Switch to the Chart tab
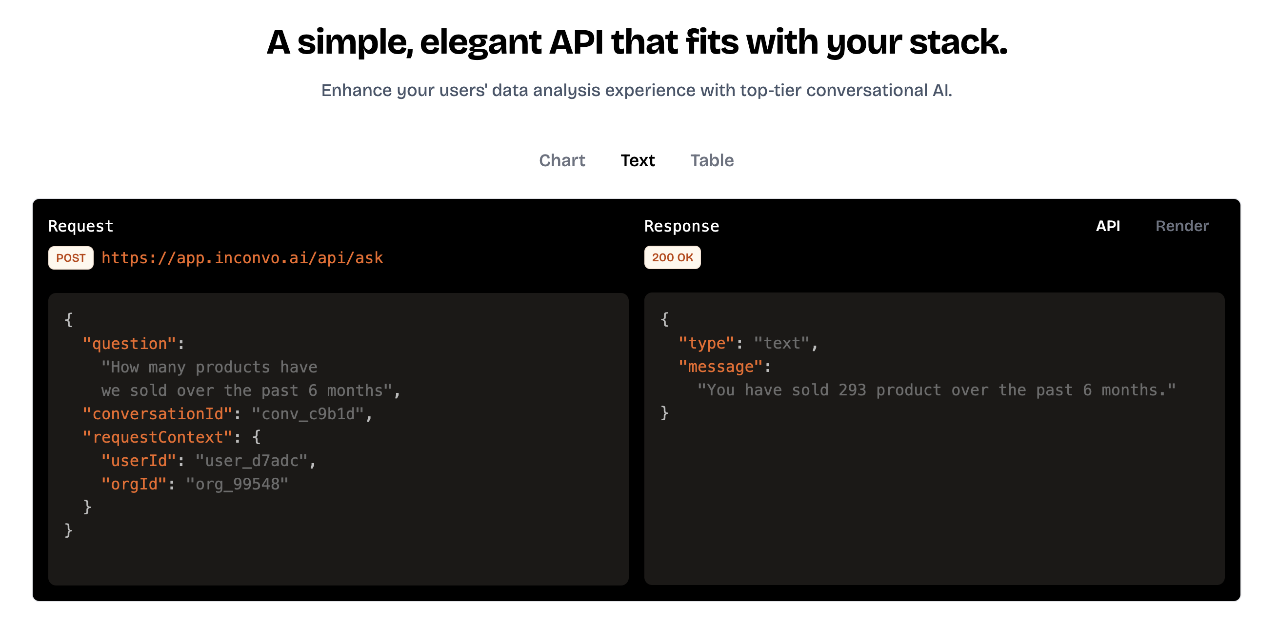The image size is (1278, 624). pyautogui.click(x=561, y=160)
